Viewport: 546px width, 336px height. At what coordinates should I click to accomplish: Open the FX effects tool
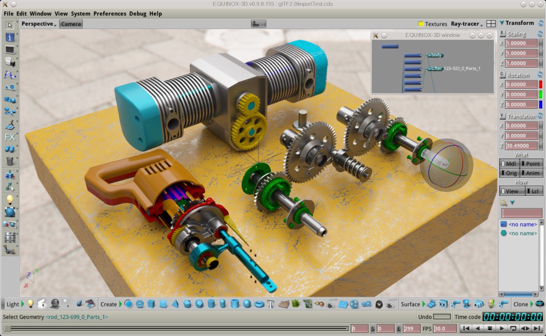(10, 138)
